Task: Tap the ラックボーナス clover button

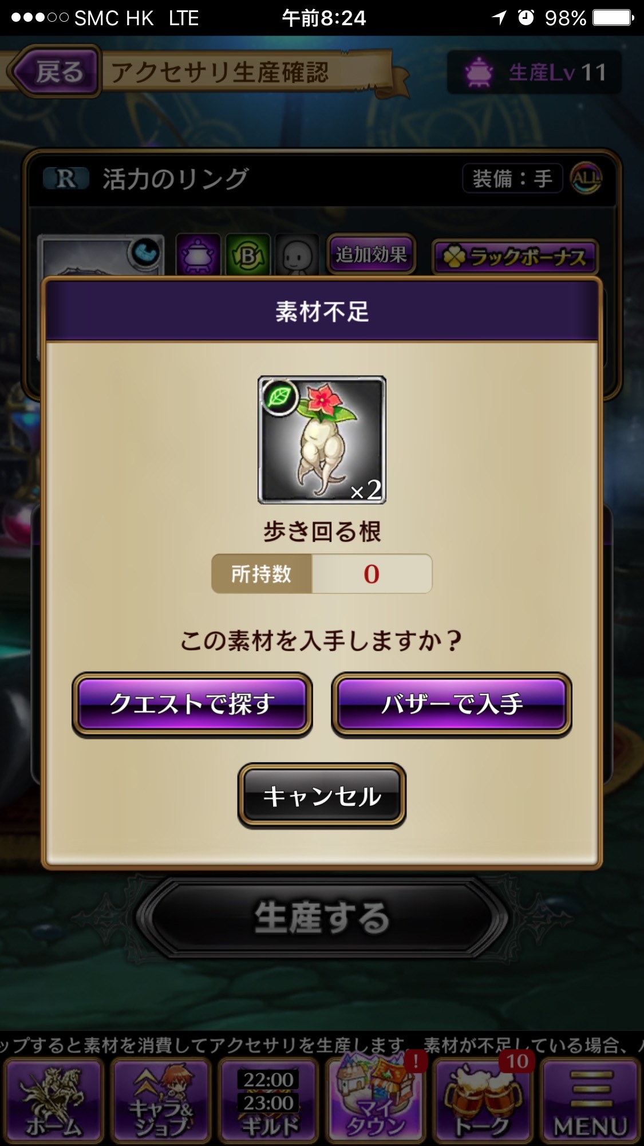Action: (515, 256)
